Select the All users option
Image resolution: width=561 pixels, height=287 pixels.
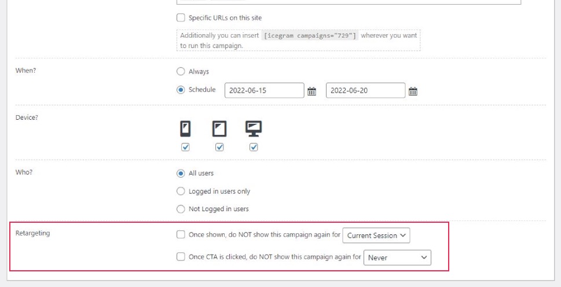coord(181,174)
